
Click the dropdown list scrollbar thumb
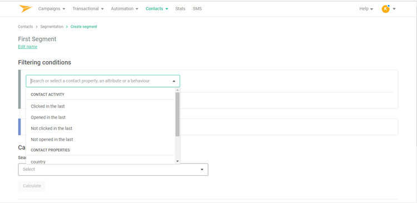[177, 114]
